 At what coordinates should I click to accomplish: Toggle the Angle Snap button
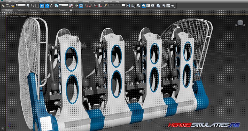(x=91, y=6)
